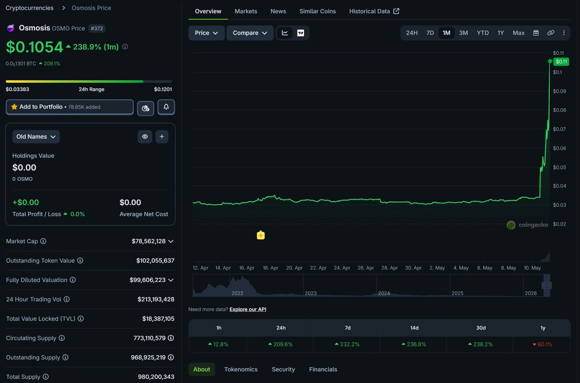Click the info icon next to Total Supply

(x=45, y=377)
